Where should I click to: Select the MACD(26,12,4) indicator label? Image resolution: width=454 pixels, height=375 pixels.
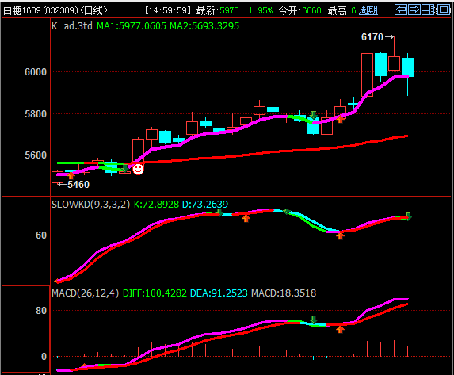coord(85,293)
